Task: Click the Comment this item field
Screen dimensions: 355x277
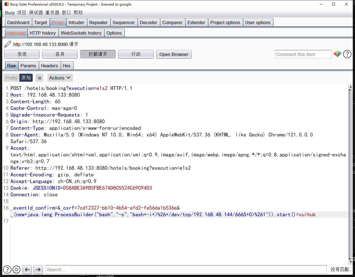Action: click(x=303, y=54)
